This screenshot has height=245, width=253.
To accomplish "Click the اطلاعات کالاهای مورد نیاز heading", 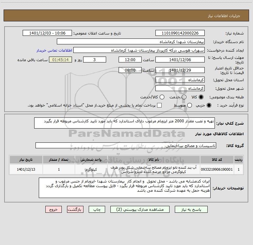I will [x=219, y=134].
